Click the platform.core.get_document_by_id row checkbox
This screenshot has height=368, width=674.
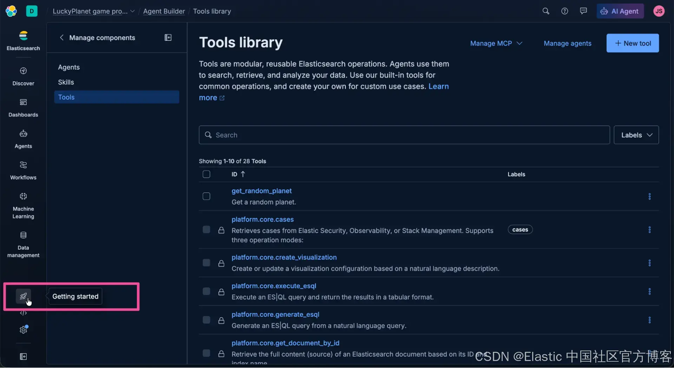(x=206, y=353)
